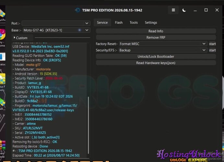Select the Elapsed Time 00:22 line
Screen dimensions: 224x162
pyautogui.click(x=46, y=155)
